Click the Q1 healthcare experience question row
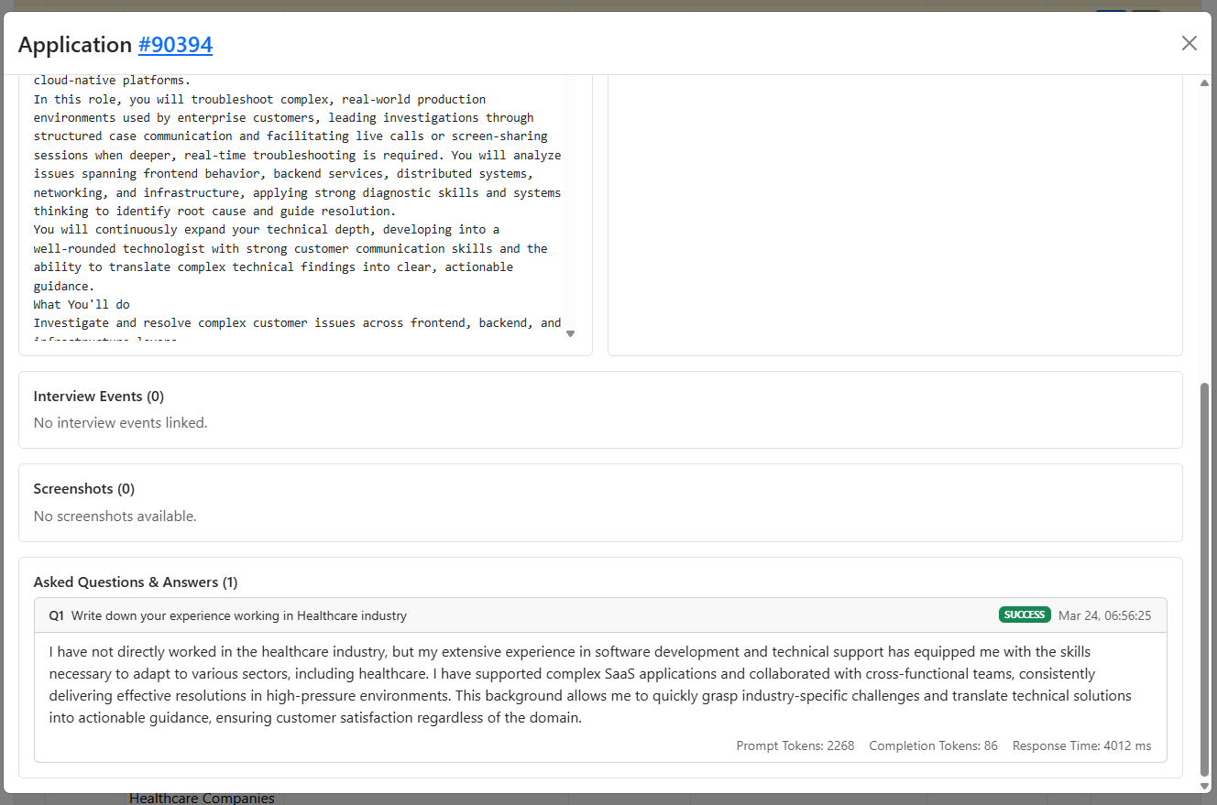 pos(239,616)
